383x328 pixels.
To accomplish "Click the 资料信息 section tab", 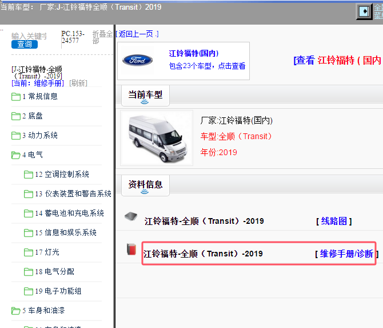I will (x=145, y=185).
